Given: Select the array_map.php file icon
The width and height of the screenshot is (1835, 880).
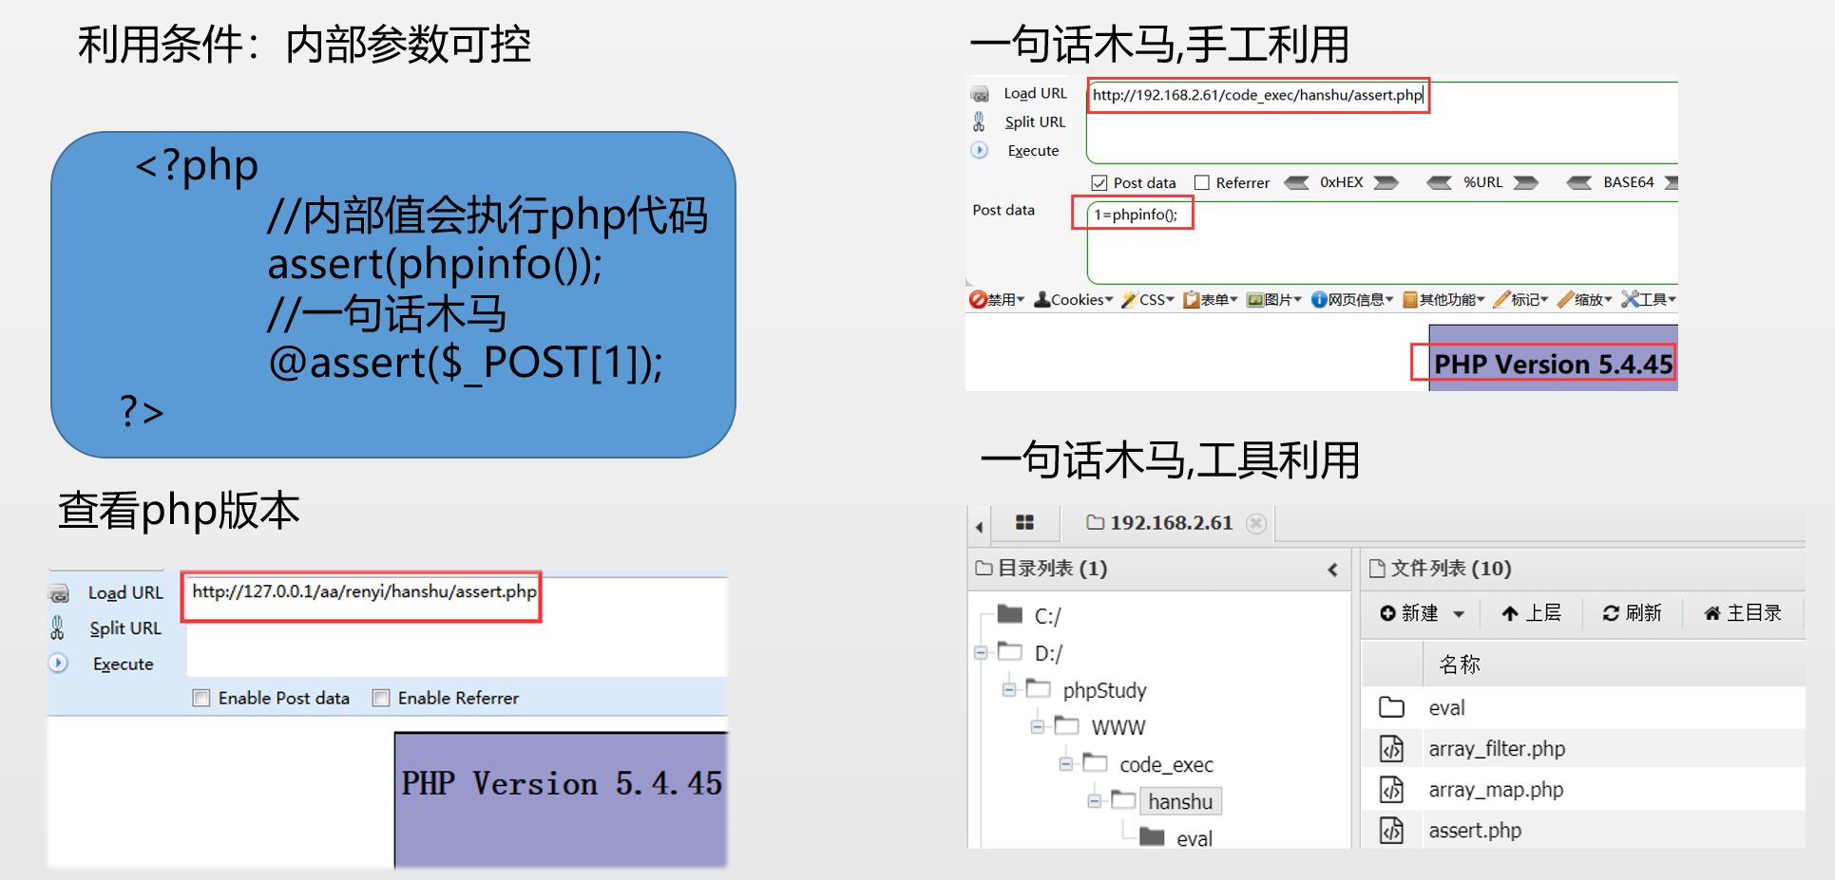Looking at the screenshot, I should [x=1391, y=790].
